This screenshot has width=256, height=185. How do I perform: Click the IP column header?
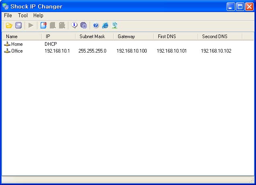(x=58, y=37)
